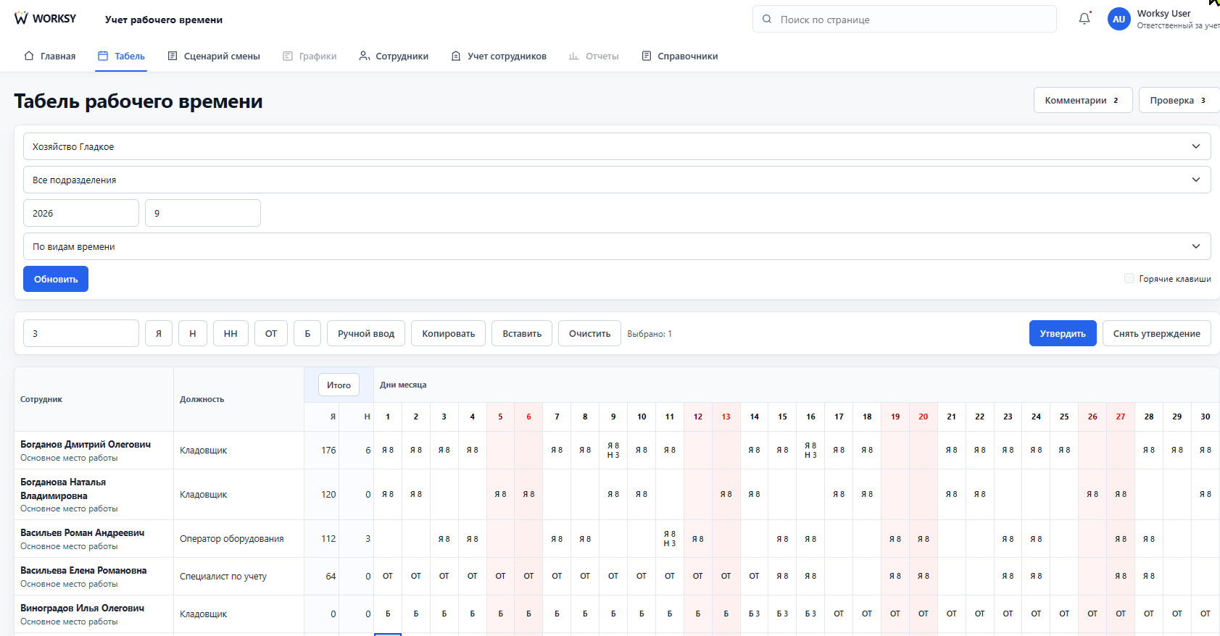Viewport: 1220px width, 636px height.
Task: Click the Worksy logo icon
Action: tap(21, 18)
